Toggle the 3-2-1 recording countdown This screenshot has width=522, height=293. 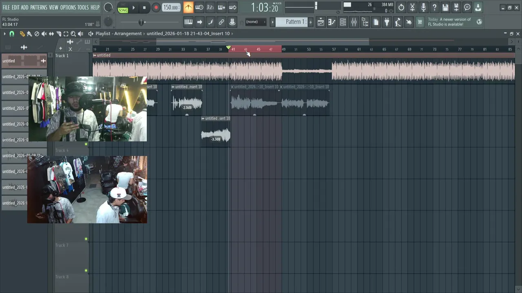pos(210,7)
